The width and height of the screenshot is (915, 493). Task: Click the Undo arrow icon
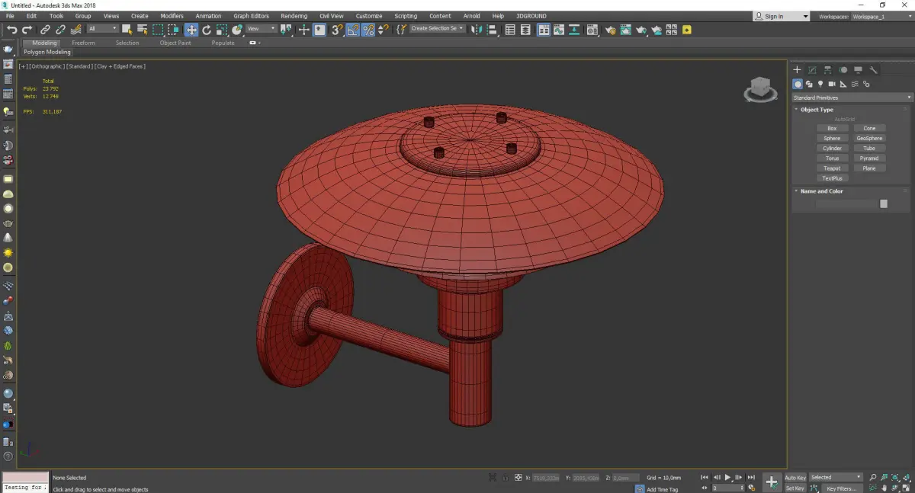(x=11, y=30)
